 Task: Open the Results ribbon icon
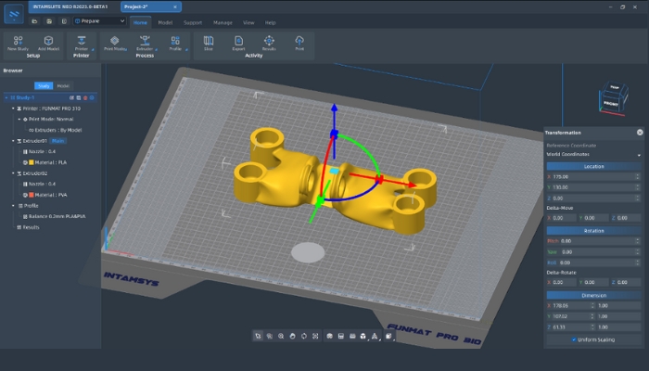[269, 41]
